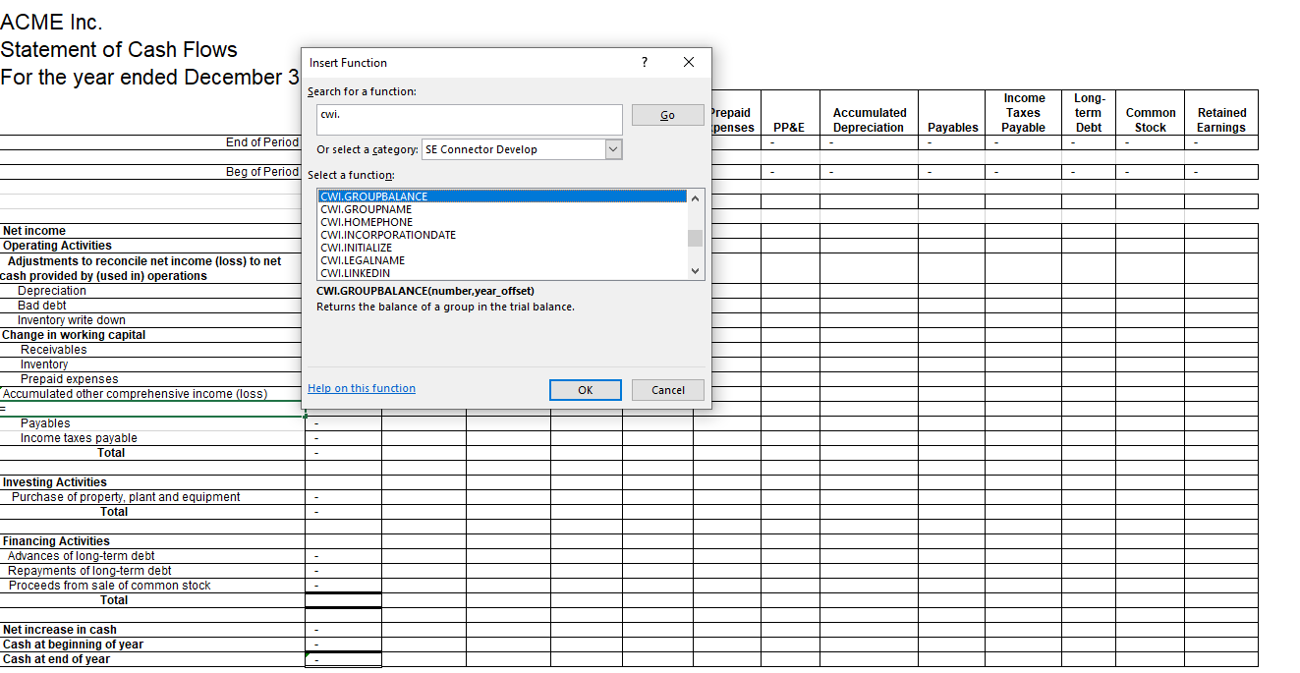The height and width of the screenshot is (673, 1300).
Task: Click the PP&E column header cell
Action: tap(789, 112)
